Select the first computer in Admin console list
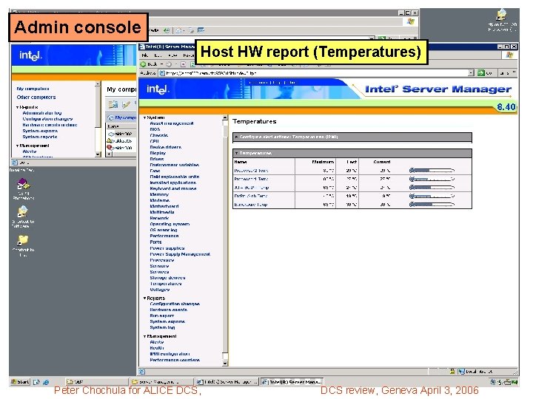The height and width of the screenshot is (399, 533). (x=120, y=134)
